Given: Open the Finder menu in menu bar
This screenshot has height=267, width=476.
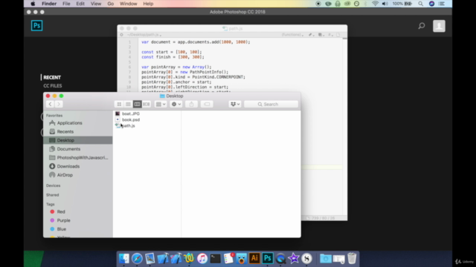Looking at the screenshot, I should pyautogui.click(x=49, y=4).
